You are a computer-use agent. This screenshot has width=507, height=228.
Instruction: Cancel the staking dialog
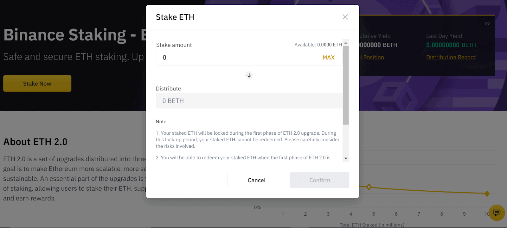pos(256,180)
